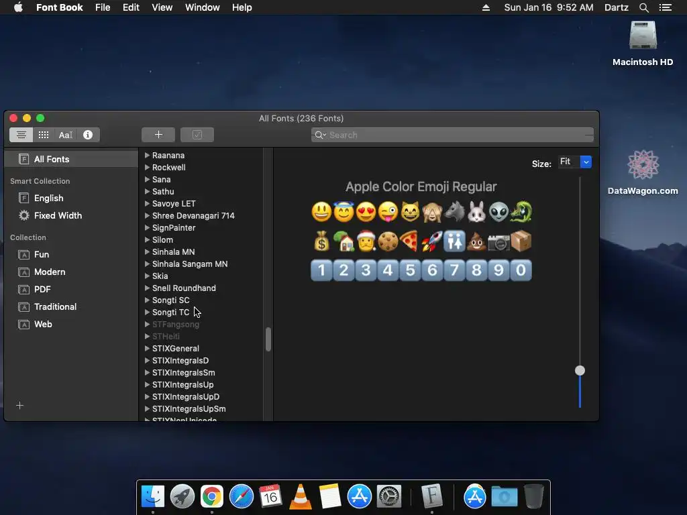Click the English collection icon
Screen dimensions: 687x515
coord(23,198)
